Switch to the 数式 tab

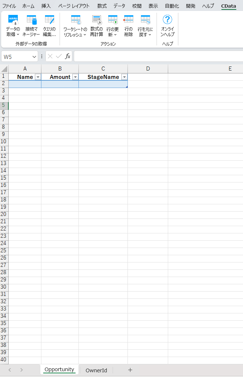pyautogui.click(x=102, y=6)
